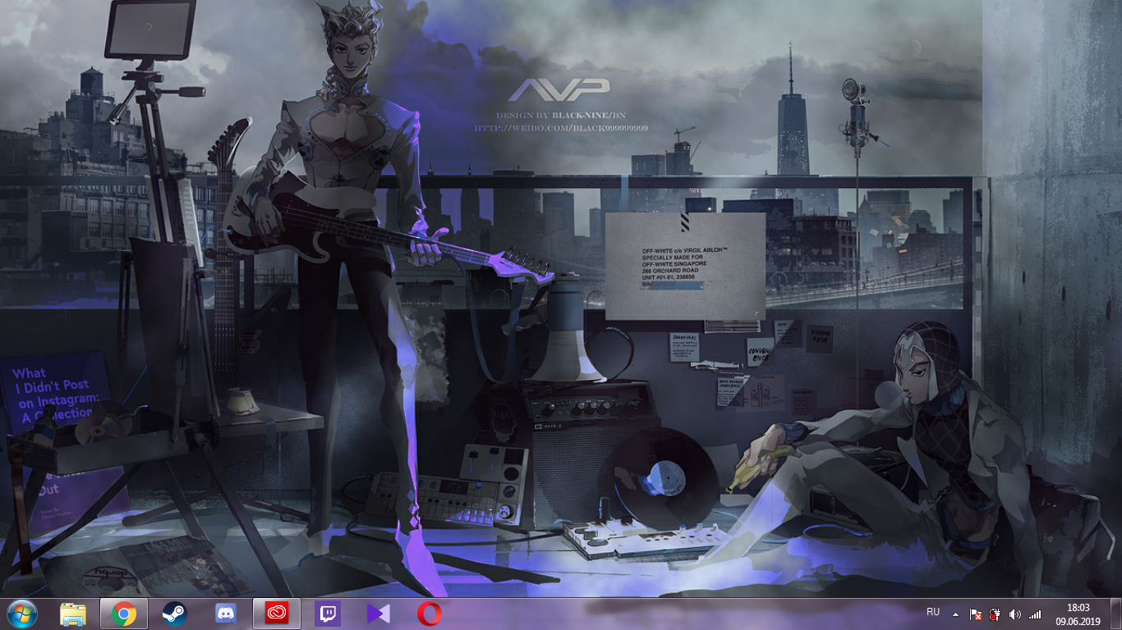Open Action Center flag icon
Image resolution: width=1122 pixels, height=630 pixels.
[976, 614]
